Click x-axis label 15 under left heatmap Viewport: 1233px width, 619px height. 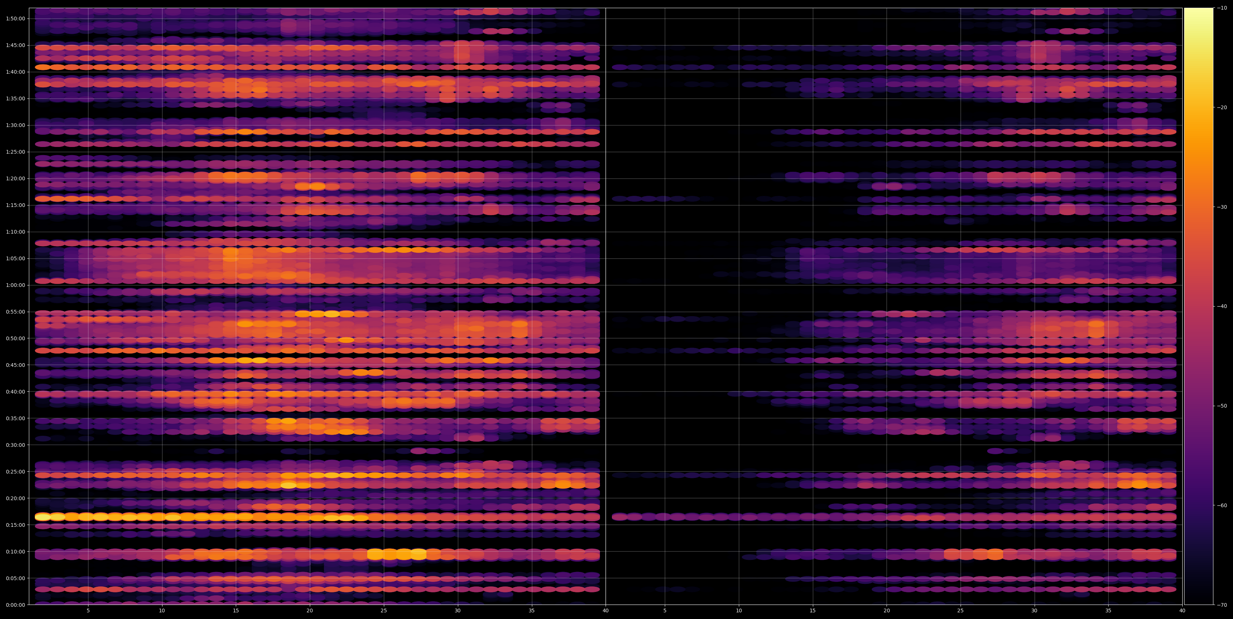236,610
